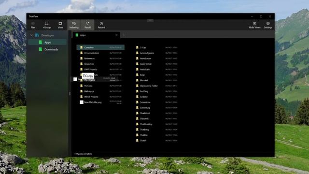This screenshot has height=174, width=309.
Task: Click the folder icon beside Complete
Action: (x=82, y=47)
